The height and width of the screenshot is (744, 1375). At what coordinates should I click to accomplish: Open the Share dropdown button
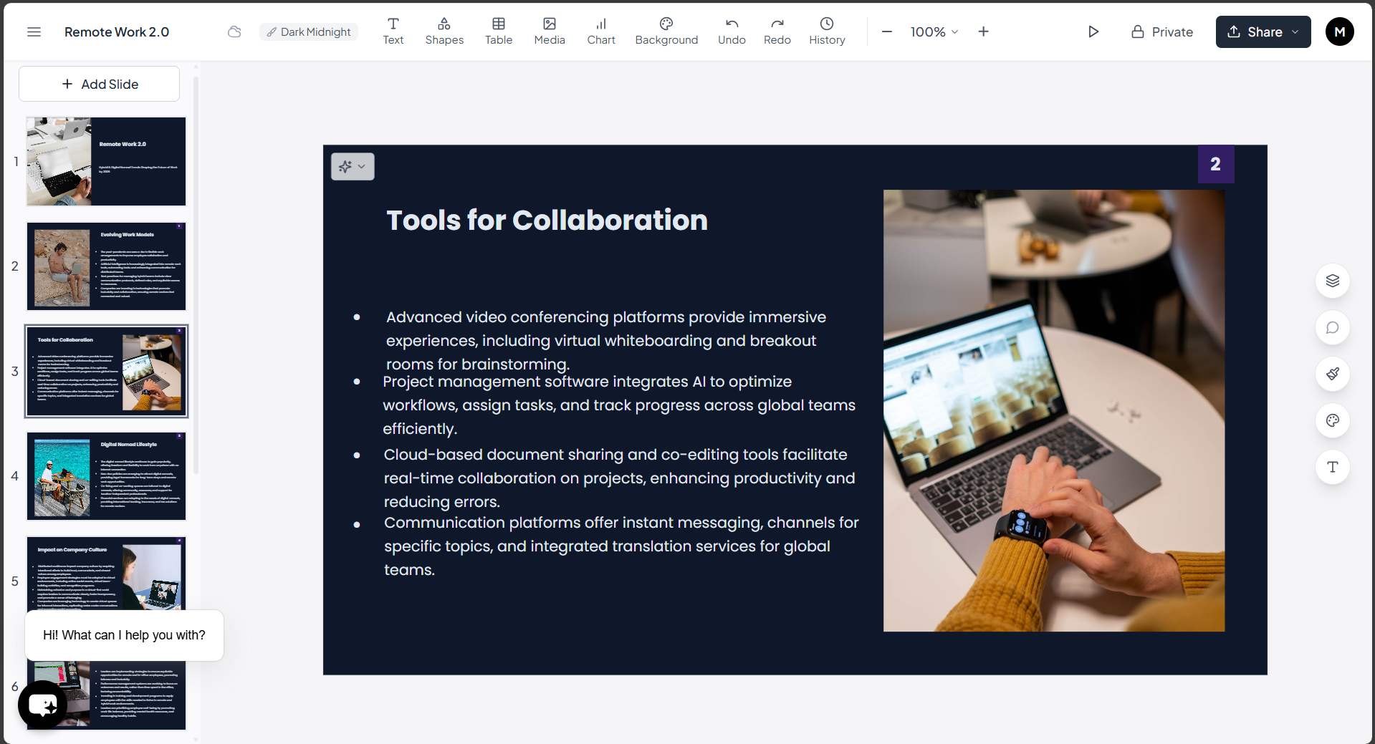click(1263, 32)
